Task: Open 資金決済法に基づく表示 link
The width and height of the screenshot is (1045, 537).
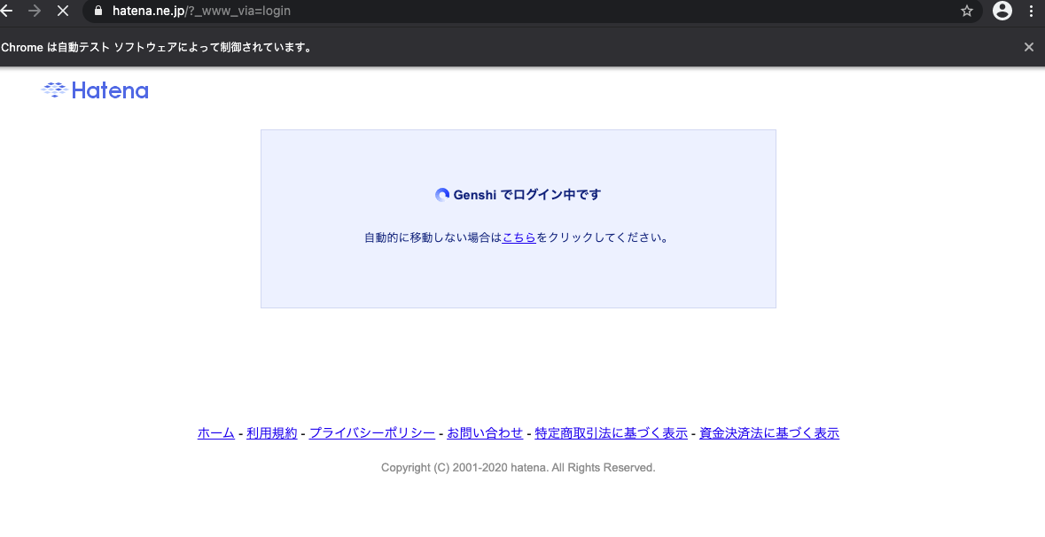Action: coord(768,432)
